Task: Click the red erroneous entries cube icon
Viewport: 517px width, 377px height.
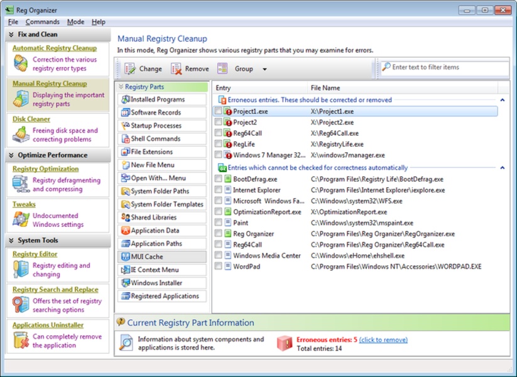Action: click(285, 343)
